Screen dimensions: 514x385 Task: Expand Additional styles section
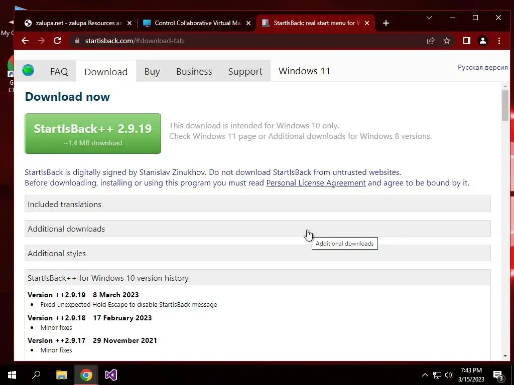click(x=258, y=253)
